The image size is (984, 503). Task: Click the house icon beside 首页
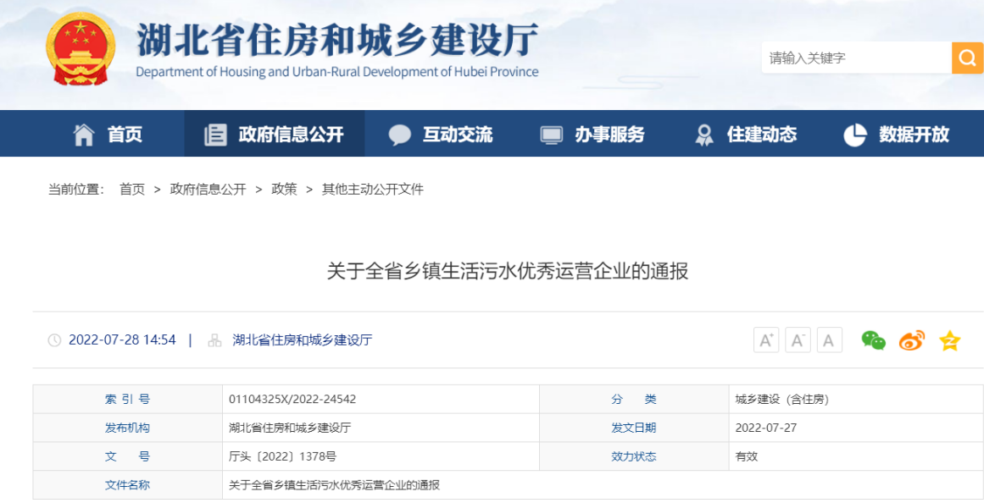pyautogui.click(x=83, y=134)
